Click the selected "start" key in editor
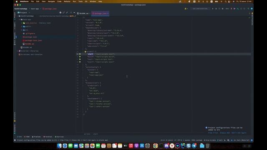The image size is (267, 150). pos(91,54)
